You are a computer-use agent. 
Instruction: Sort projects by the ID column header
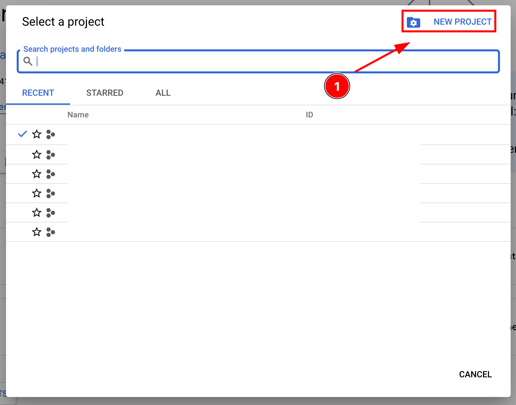tap(309, 114)
